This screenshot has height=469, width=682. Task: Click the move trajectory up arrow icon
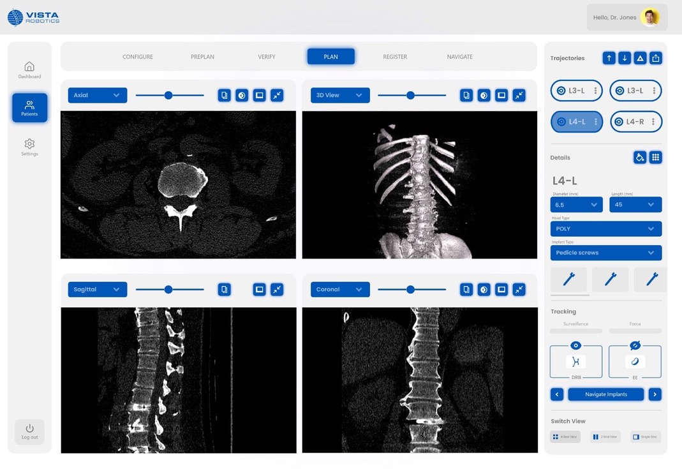[609, 58]
